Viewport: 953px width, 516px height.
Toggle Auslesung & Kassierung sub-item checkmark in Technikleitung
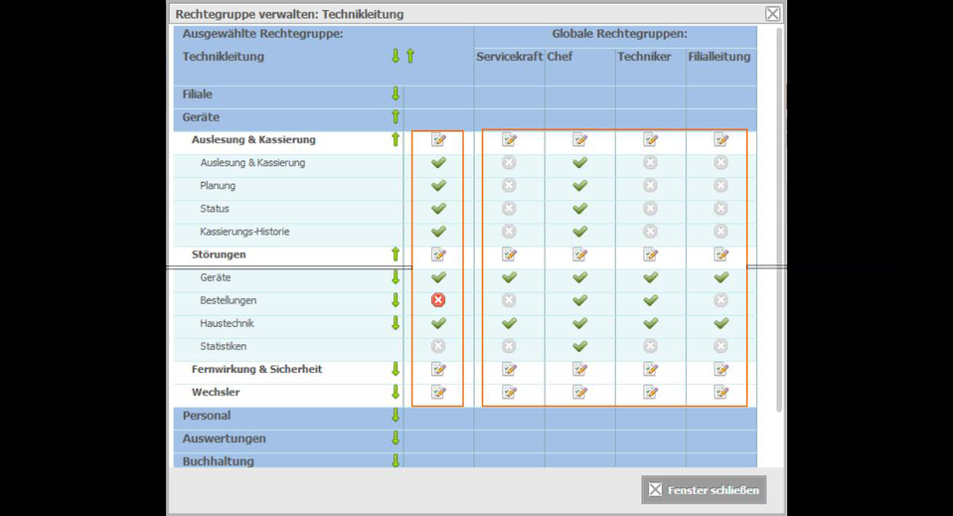click(438, 162)
